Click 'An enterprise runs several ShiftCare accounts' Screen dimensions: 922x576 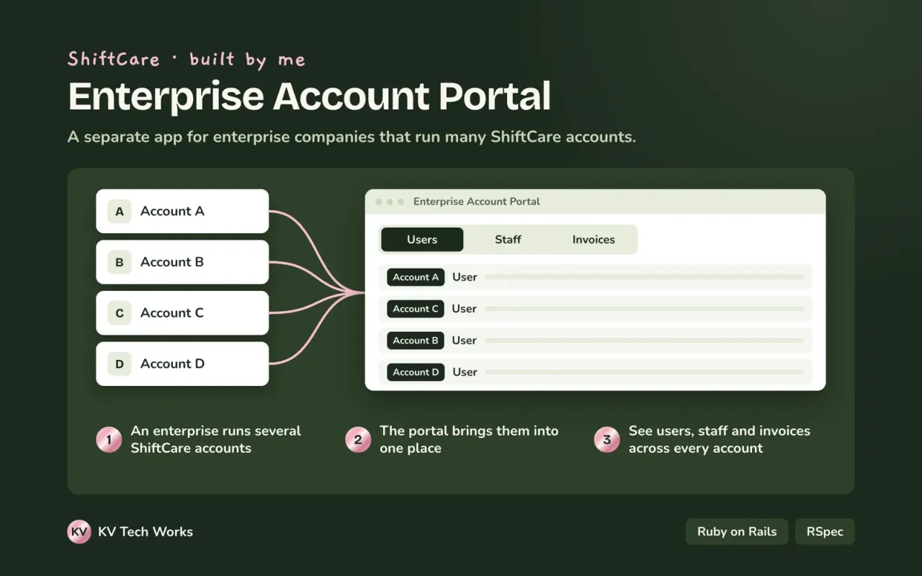coord(215,439)
